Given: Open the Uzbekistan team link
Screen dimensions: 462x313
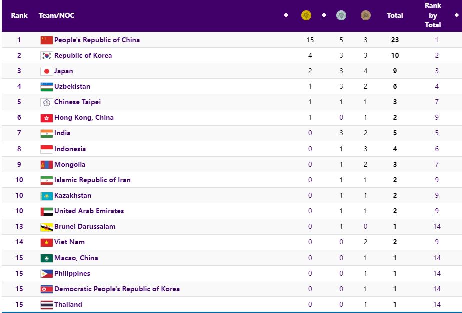Looking at the screenshot, I should 72,86.
